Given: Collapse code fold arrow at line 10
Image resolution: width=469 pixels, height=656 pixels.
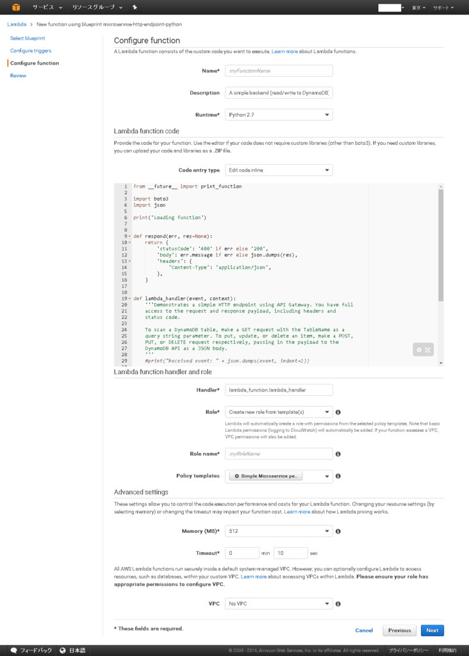Looking at the screenshot, I should pyautogui.click(x=129, y=243).
